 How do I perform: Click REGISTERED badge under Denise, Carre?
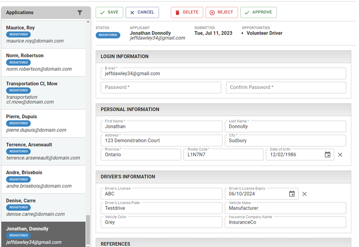point(18,207)
